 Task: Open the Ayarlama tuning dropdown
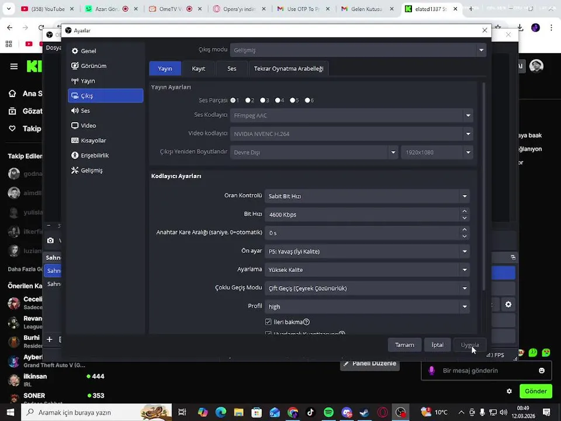pos(367,270)
